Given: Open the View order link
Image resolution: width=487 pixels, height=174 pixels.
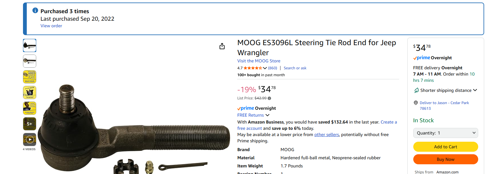Looking at the screenshot, I should tap(51, 26).
